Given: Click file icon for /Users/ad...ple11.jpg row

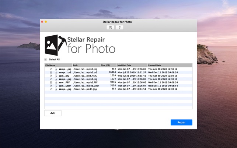Looking at the screenshot, I should (x=56, y=89).
